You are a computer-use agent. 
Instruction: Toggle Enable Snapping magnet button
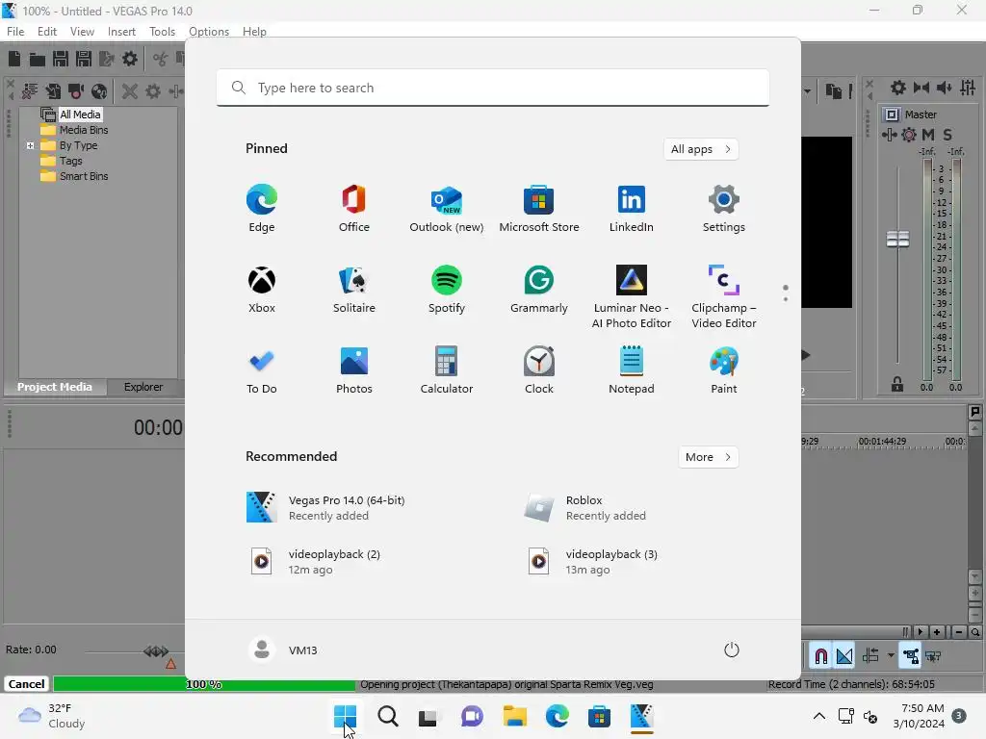(820, 656)
